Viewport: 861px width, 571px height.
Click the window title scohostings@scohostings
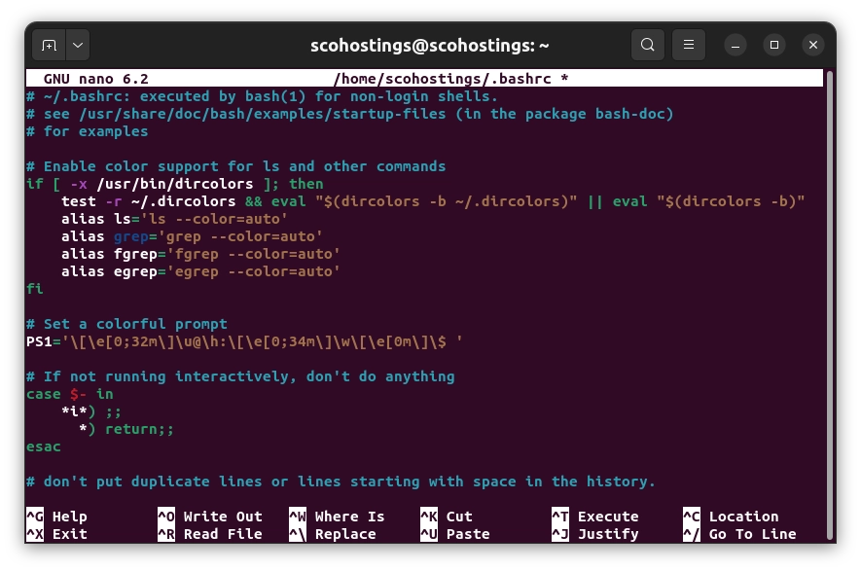[x=429, y=46]
